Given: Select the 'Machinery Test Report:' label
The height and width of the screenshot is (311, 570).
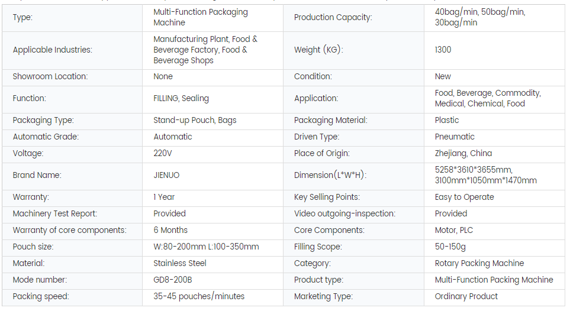Looking at the screenshot, I should point(54,213).
